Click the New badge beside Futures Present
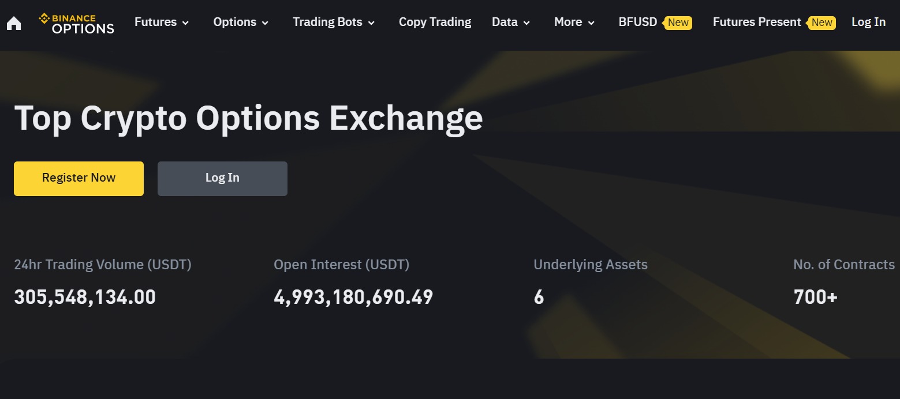900x399 pixels. pos(821,22)
